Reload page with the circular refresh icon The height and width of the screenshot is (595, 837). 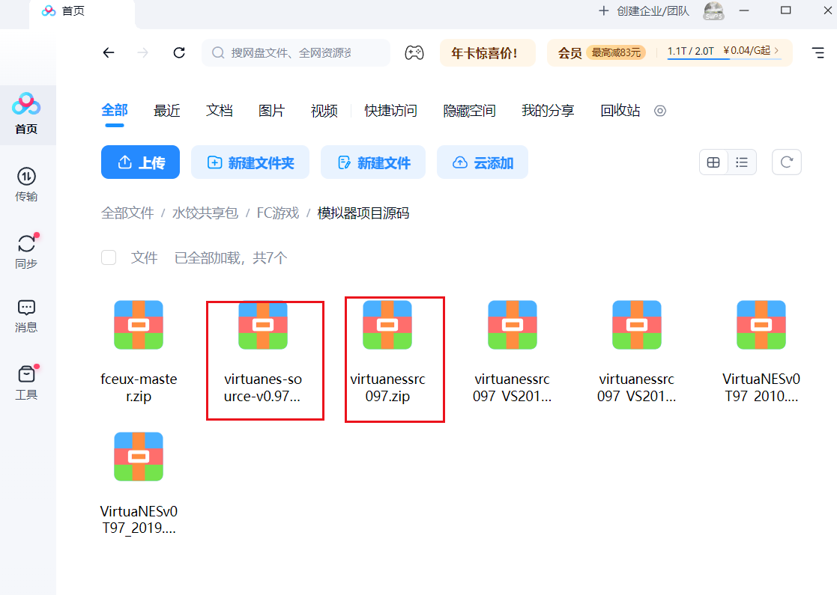coord(179,53)
